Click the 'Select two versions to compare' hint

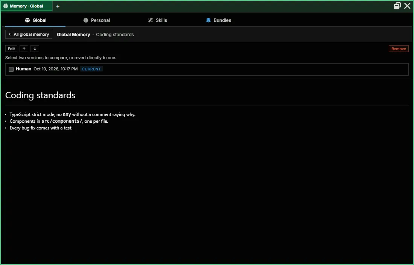click(x=61, y=58)
